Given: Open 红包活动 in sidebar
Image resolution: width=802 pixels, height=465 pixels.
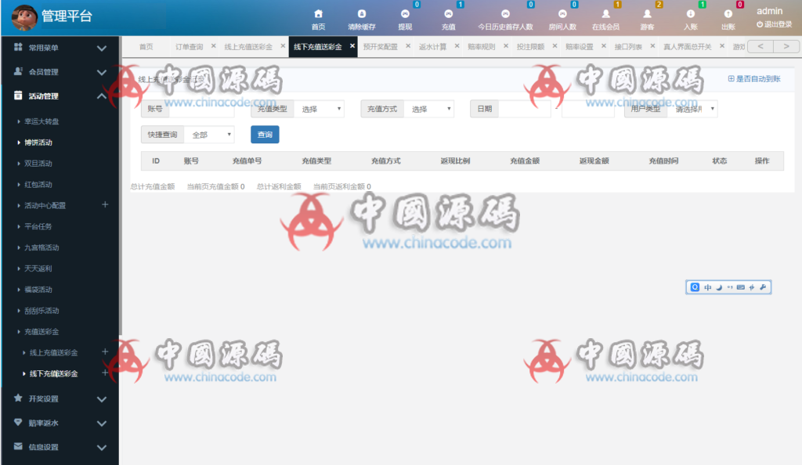Looking at the screenshot, I should (38, 185).
